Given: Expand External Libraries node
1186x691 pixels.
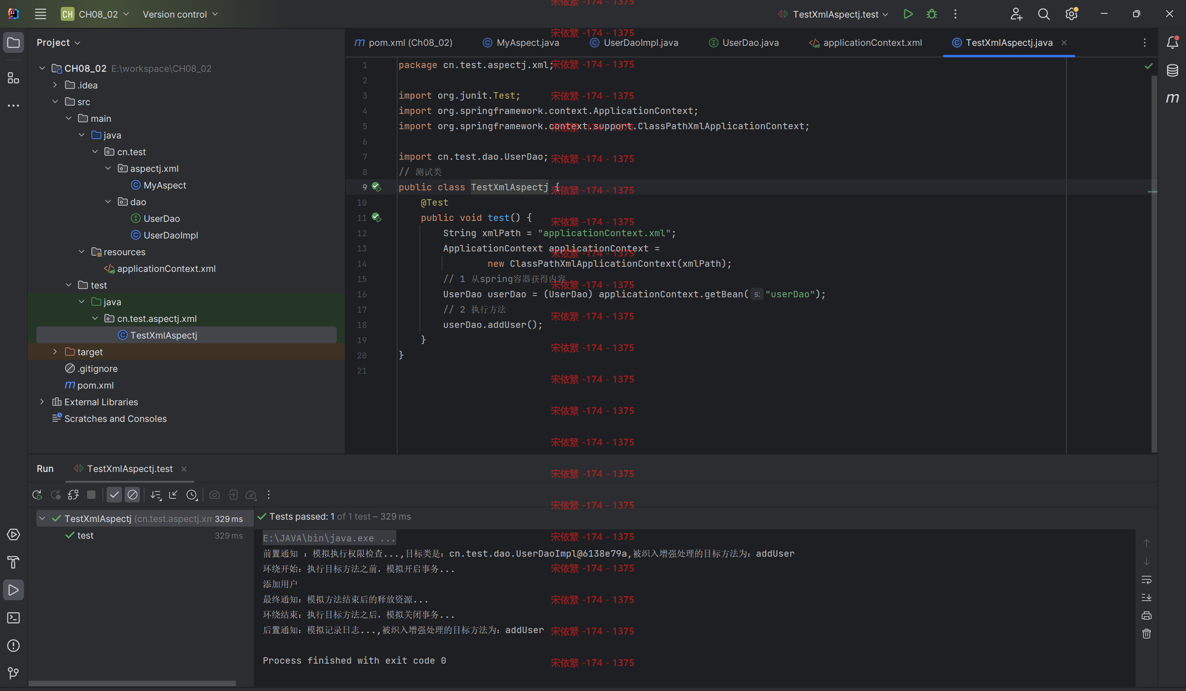Looking at the screenshot, I should (x=42, y=402).
